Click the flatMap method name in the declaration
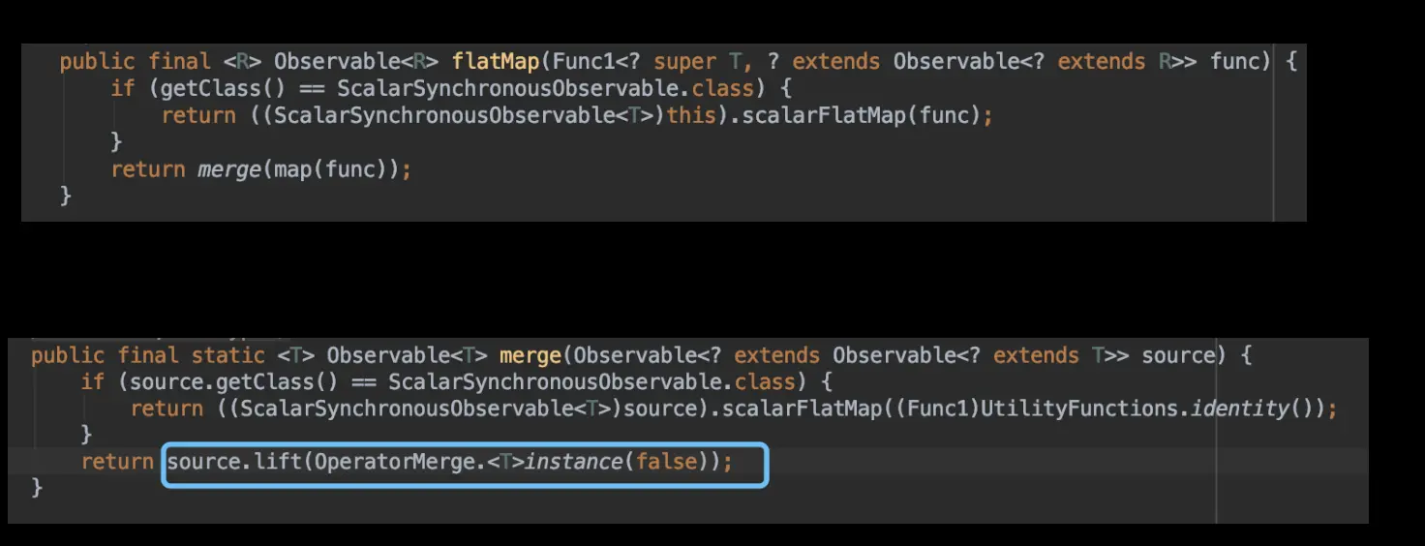 pos(495,62)
